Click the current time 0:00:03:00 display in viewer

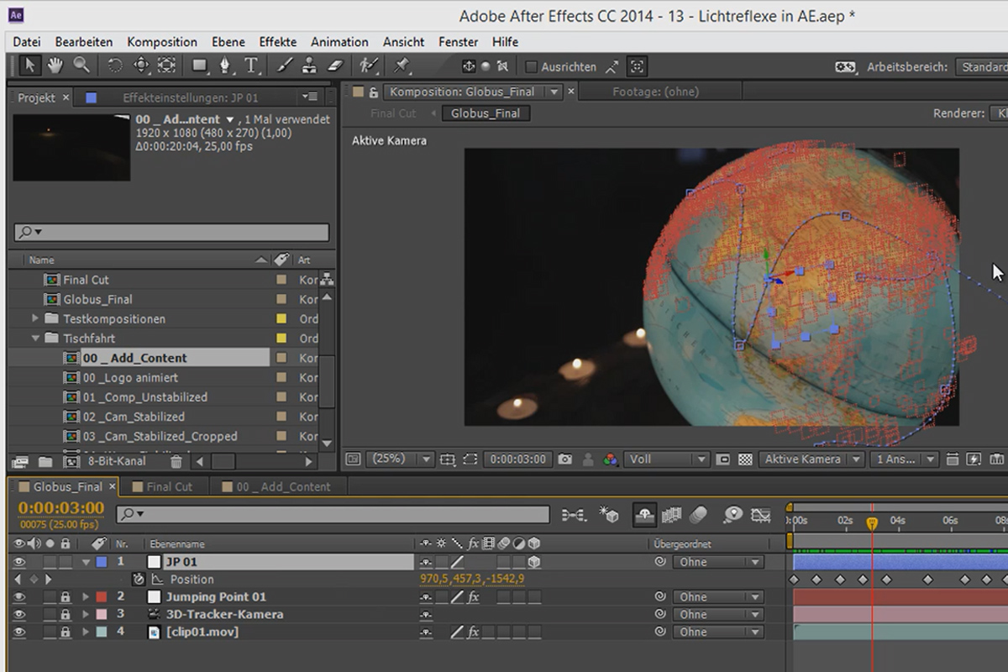517,459
